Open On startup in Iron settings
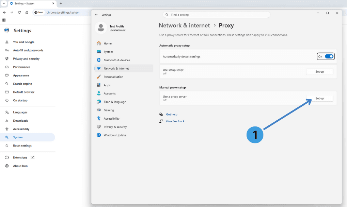 [20, 101]
